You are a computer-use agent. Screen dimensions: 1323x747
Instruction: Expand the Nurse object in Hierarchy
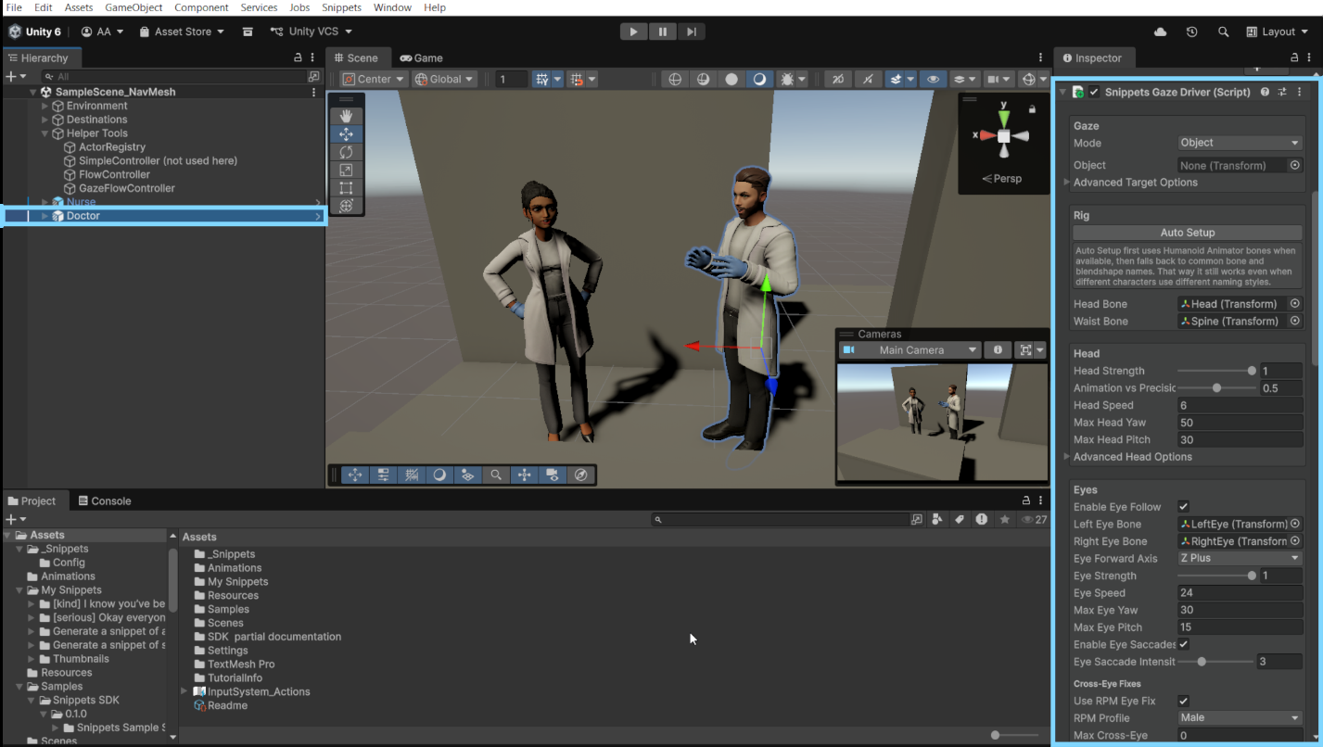tap(45, 202)
